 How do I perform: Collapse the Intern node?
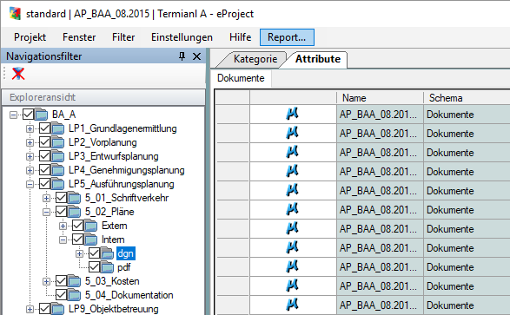[63, 240]
